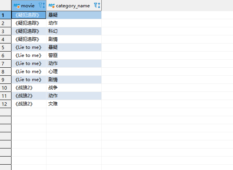The image size is (233, 170).
Task: Select the category_name column header label
Action: click(x=73, y=6)
